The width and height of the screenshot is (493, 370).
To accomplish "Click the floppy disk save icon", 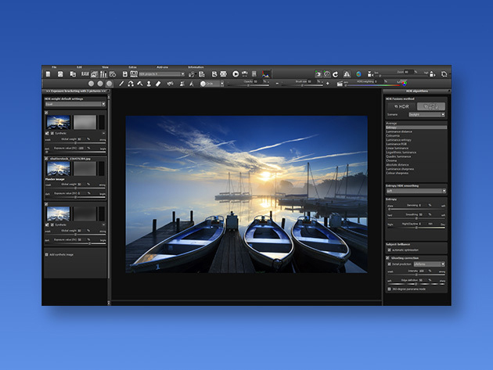I will coord(125,74).
